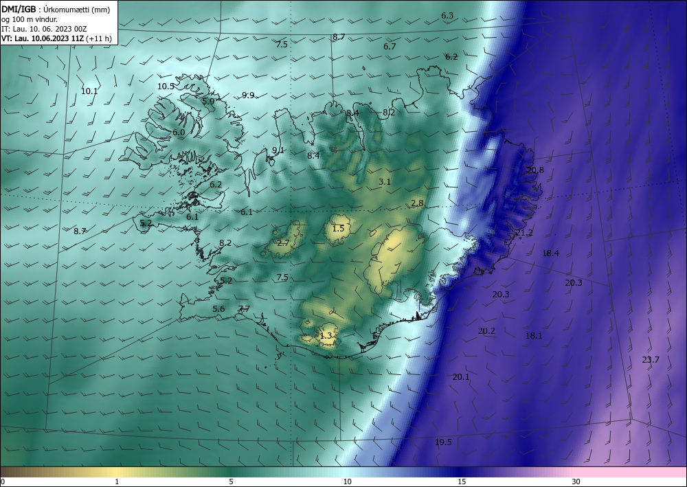Image resolution: width=687 pixels, height=487 pixels.
Task: Click the 20.1 value on the map
Action: (460, 377)
